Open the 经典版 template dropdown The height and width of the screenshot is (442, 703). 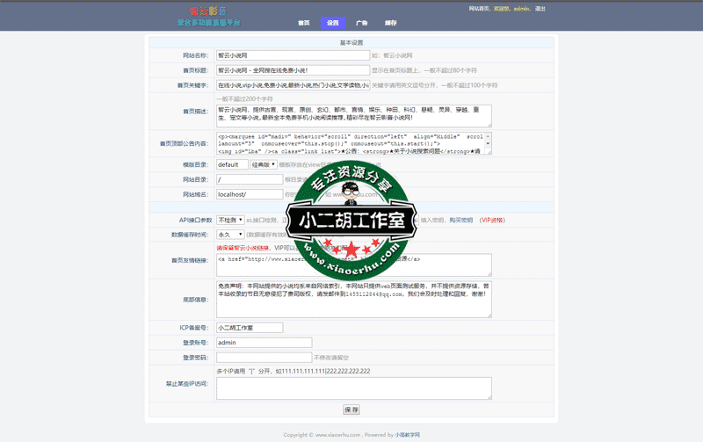(264, 164)
